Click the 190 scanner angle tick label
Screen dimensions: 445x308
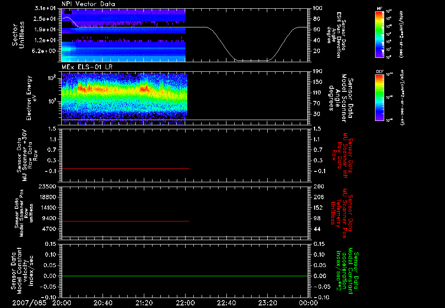318,71
